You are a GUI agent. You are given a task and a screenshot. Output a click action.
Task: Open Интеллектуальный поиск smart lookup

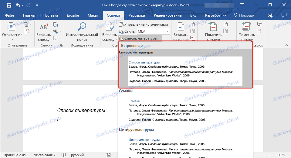click(x=82, y=27)
